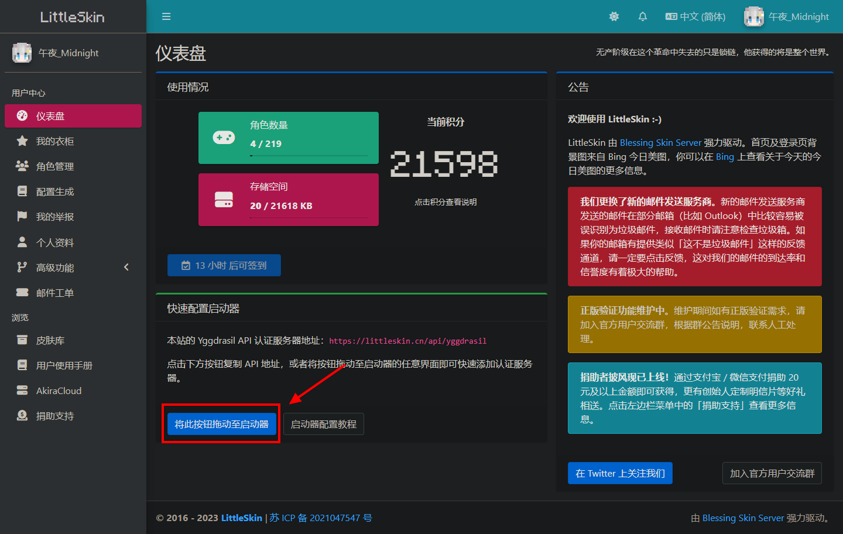The image size is (843, 534).
Task: Click the 21598 score number
Action: (x=444, y=163)
